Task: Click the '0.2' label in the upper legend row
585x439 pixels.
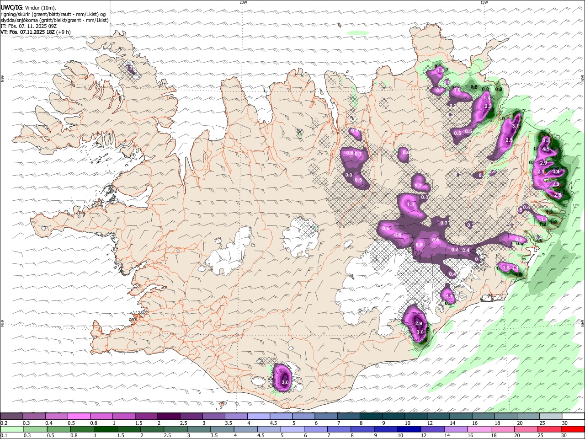Action: pyautogui.click(x=4, y=423)
